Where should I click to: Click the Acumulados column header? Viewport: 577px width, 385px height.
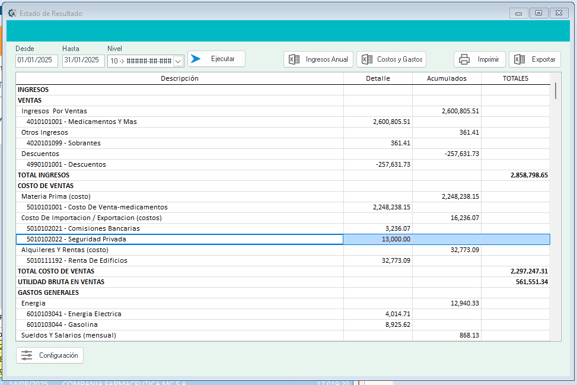pos(447,78)
